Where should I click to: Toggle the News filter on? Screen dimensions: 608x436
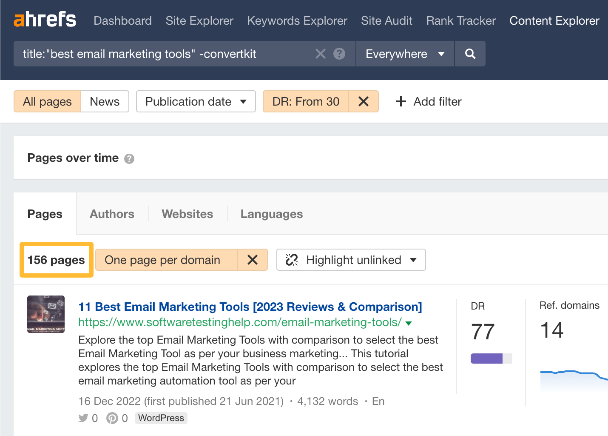pyautogui.click(x=105, y=101)
